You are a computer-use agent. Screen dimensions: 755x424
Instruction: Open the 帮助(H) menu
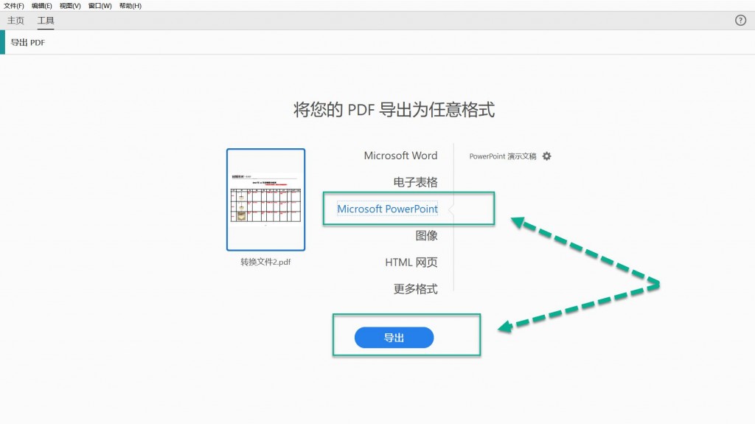point(130,6)
